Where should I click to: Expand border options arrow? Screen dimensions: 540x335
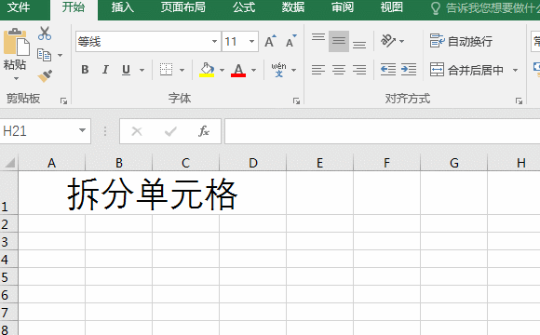(x=182, y=70)
